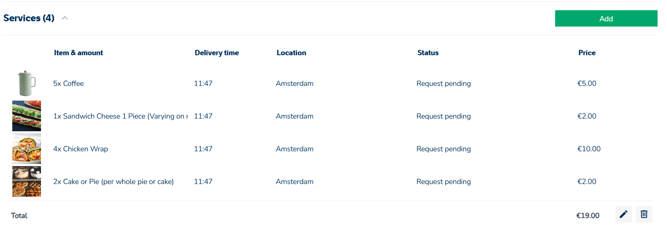Click the Status column header
The image size is (667, 229).
pos(428,53)
